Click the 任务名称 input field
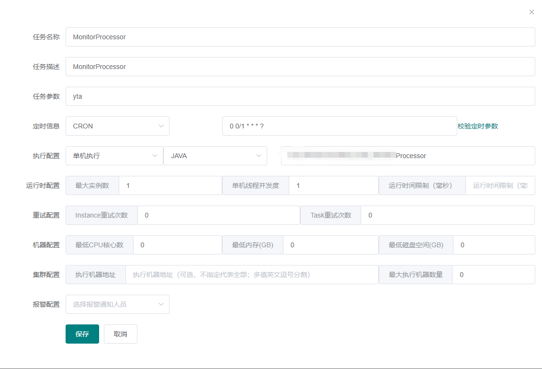542x369 pixels. tap(300, 37)
